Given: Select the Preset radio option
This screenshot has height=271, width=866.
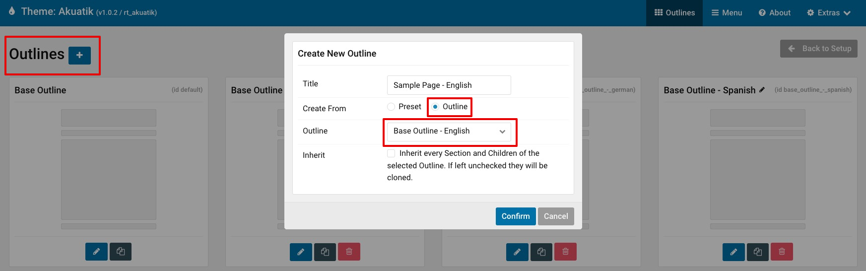Looking at the screenshot, I should pyautogui.click(x=392, y=107).
